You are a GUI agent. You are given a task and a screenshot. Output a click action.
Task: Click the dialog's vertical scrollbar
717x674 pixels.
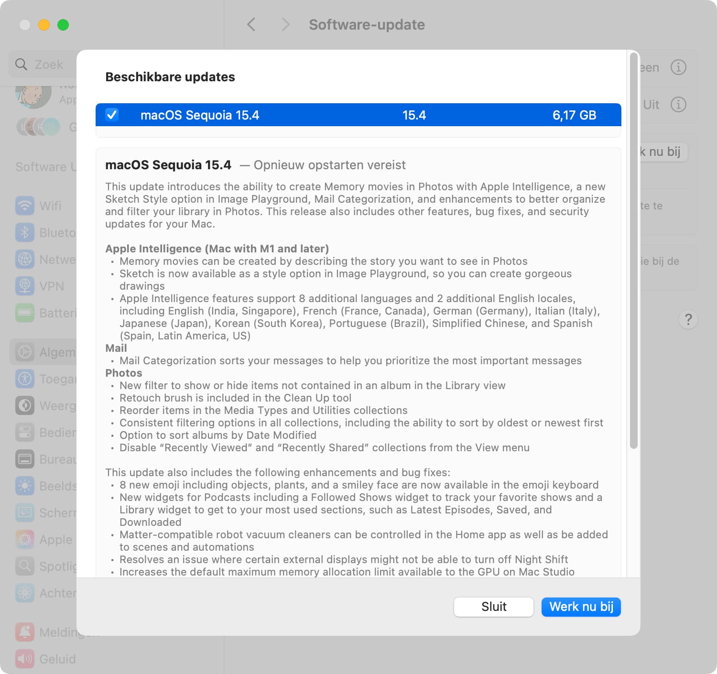633,250
